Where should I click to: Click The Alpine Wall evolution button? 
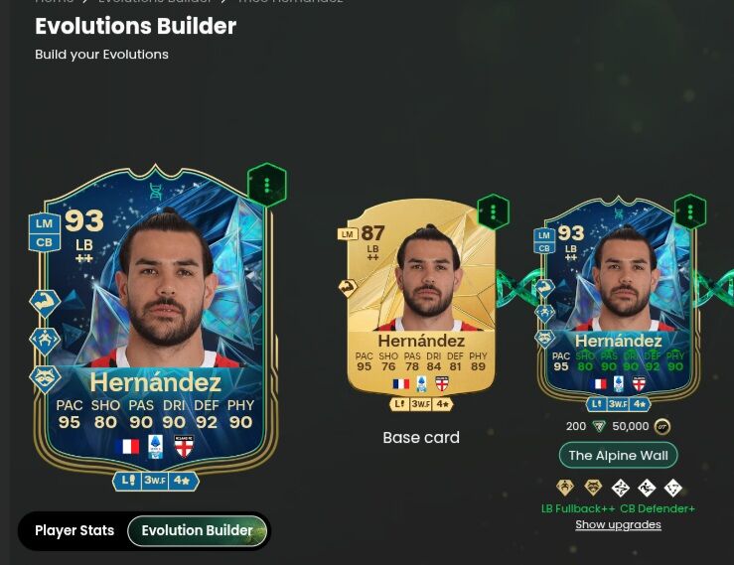(618, 455)
